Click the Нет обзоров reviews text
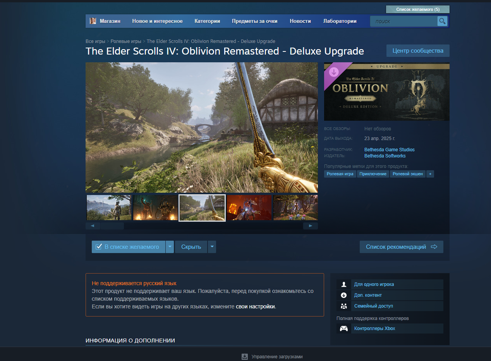 click(x=378, y=129)
